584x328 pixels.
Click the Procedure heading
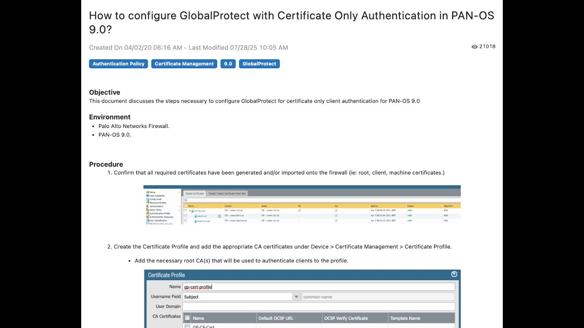[106, 164]
